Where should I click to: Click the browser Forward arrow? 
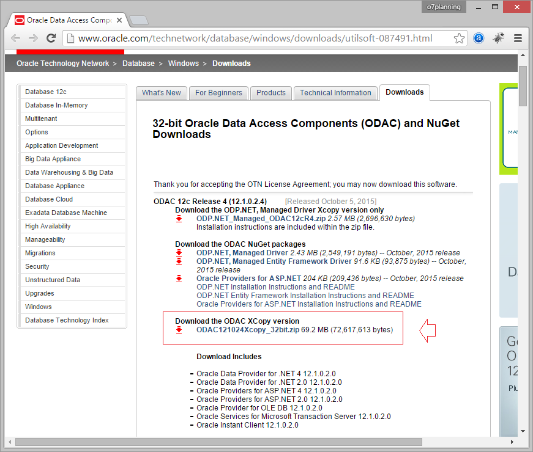33,38
